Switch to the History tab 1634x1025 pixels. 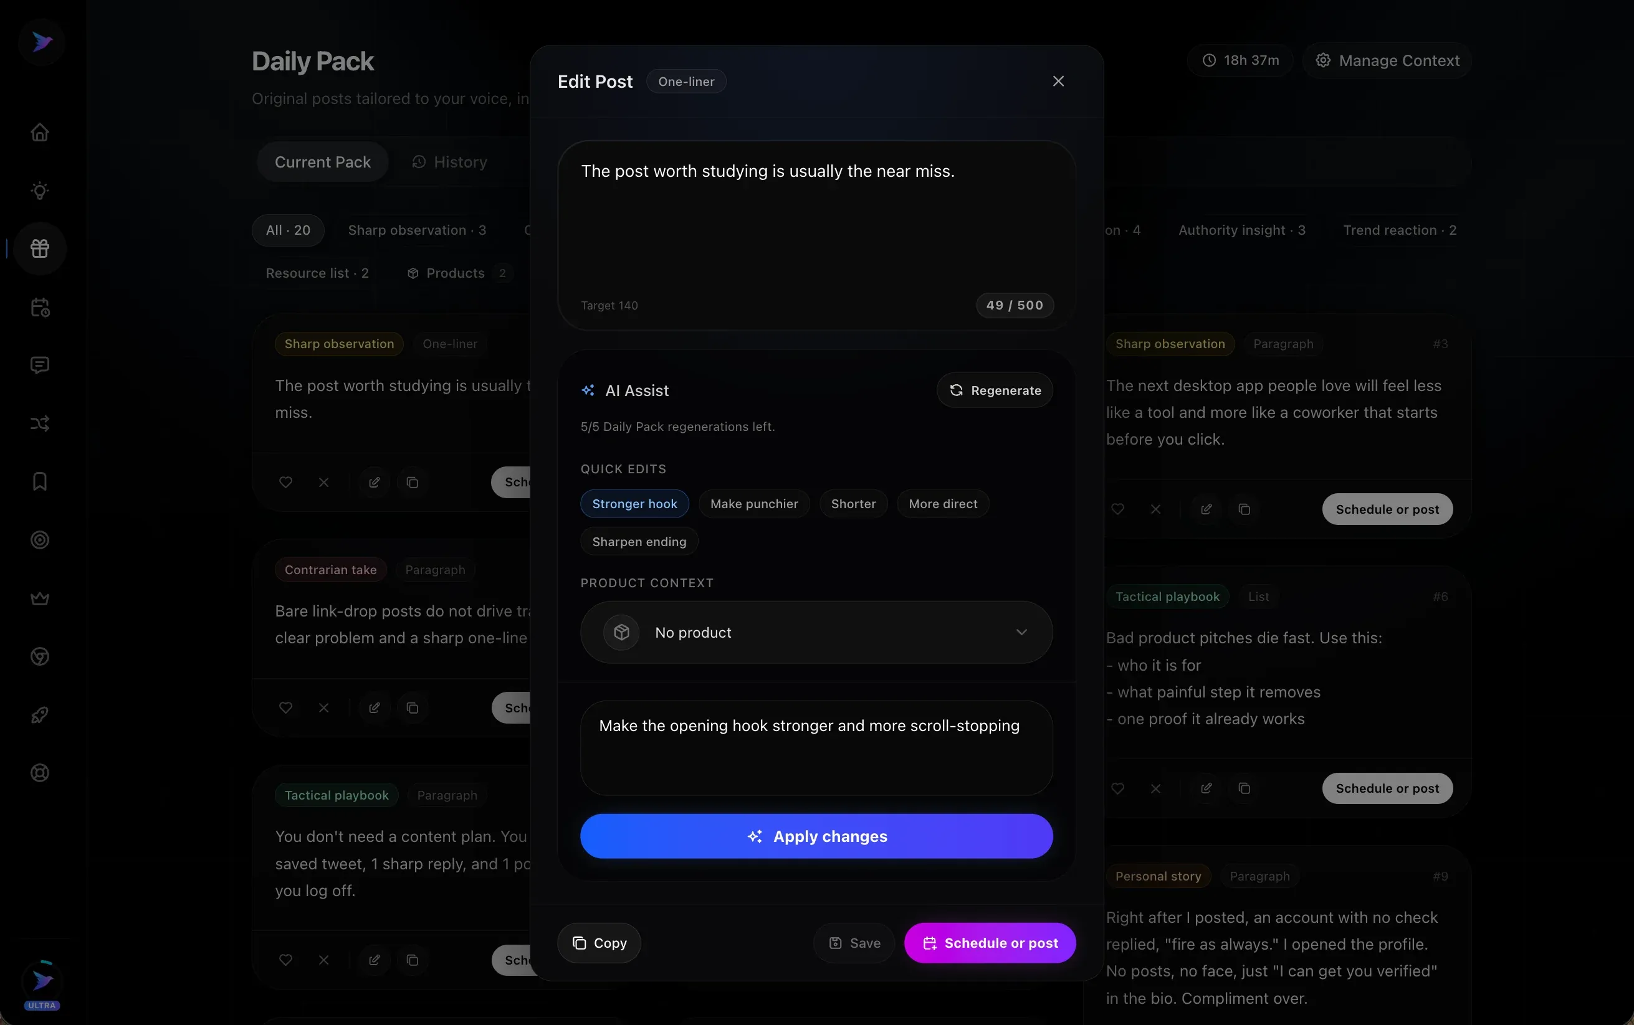coord(450,162)
